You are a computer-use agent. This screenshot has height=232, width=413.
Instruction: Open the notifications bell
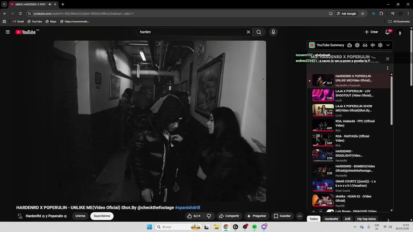coord(388,32)
